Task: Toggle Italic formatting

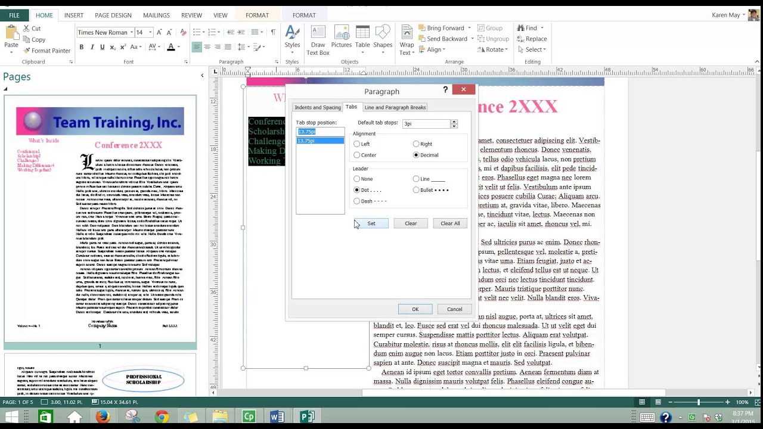Action: (x=92, y=47)
